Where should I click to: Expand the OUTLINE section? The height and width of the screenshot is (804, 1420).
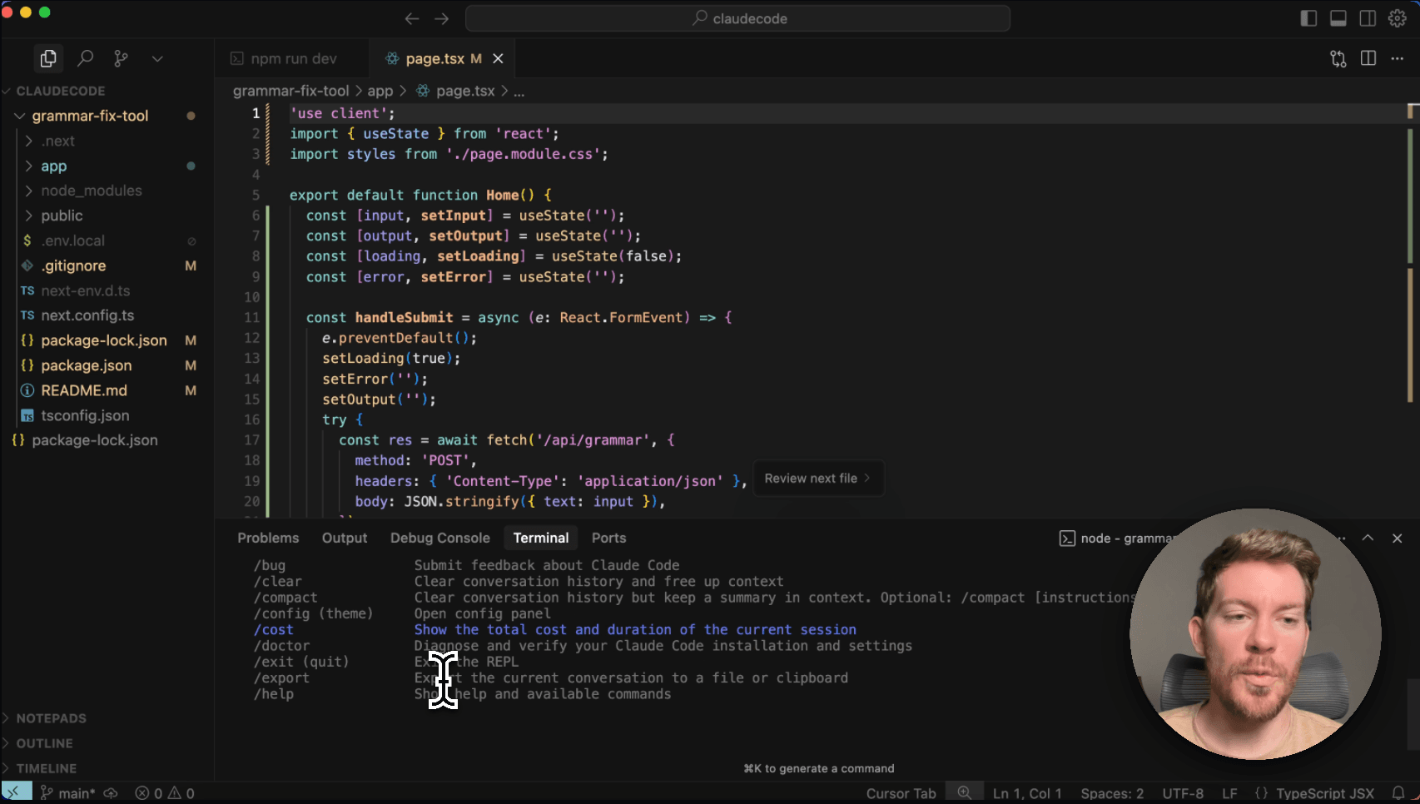(x=107, y=743)
